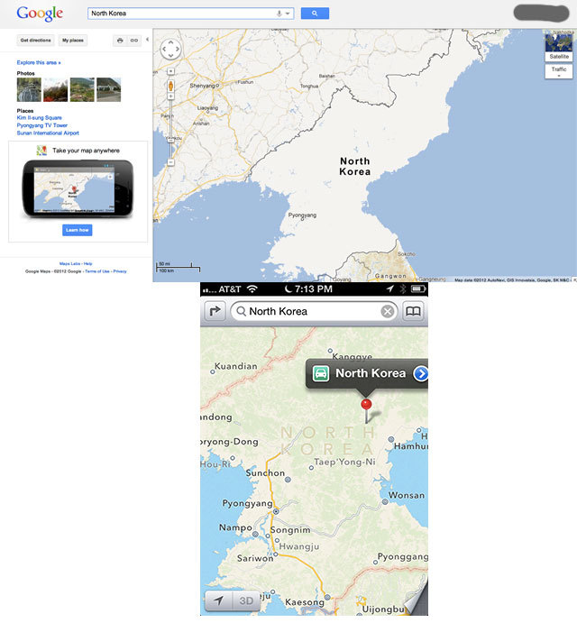Screen dimensions: 577x632
Task: Click the print icon
Action: (120, 41)
